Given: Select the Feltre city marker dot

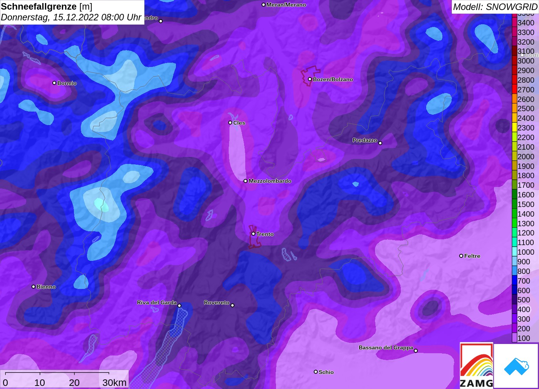Looking at the screenshot, I should pos(461,256).
